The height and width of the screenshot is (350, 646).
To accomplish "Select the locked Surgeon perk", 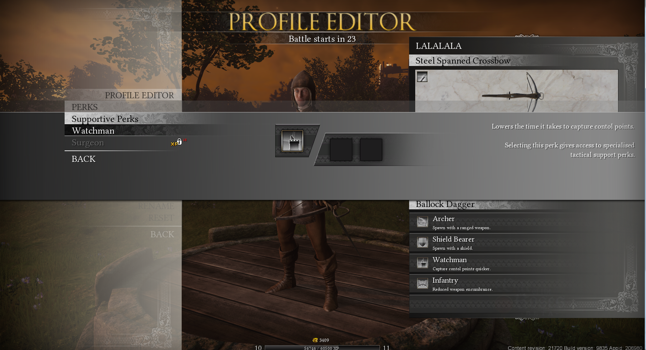I will [88, 143].
